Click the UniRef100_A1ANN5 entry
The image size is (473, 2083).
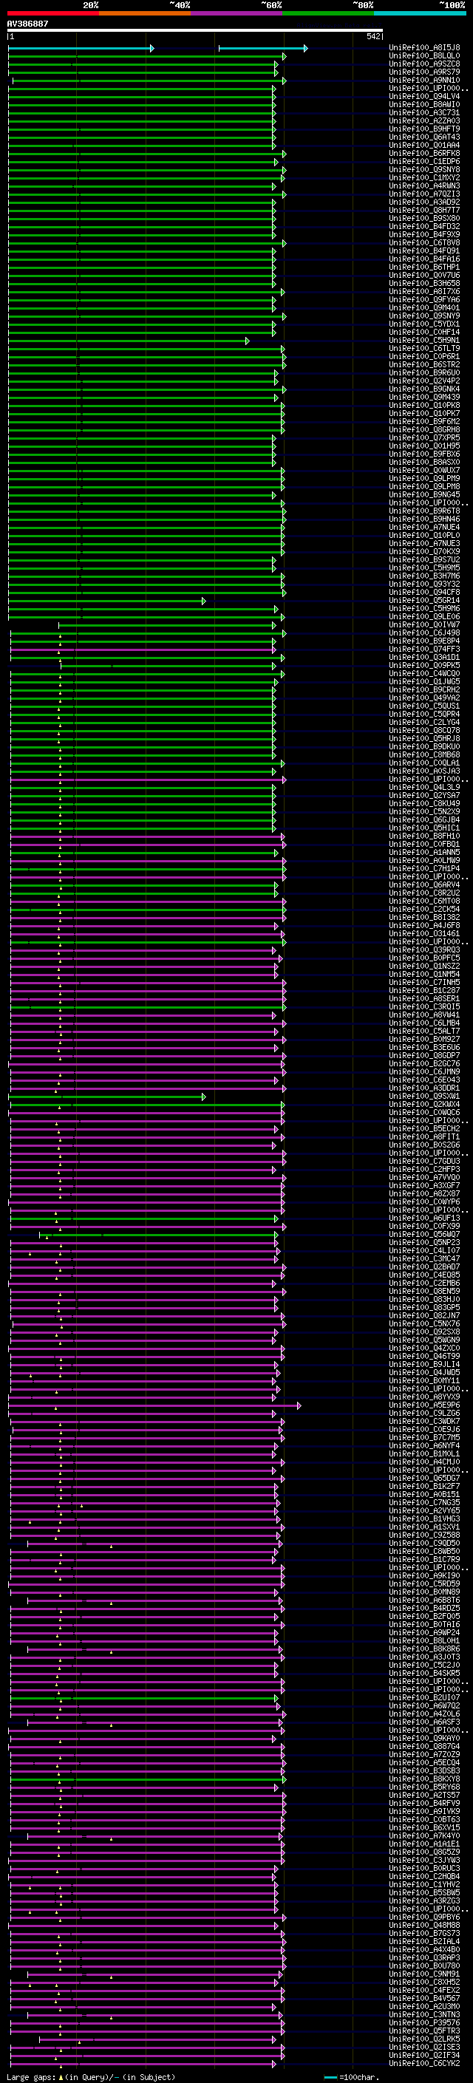[424, 852]
